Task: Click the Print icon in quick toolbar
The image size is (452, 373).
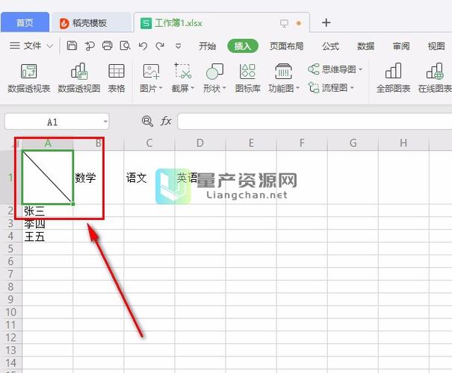Action: pos(108,46)
